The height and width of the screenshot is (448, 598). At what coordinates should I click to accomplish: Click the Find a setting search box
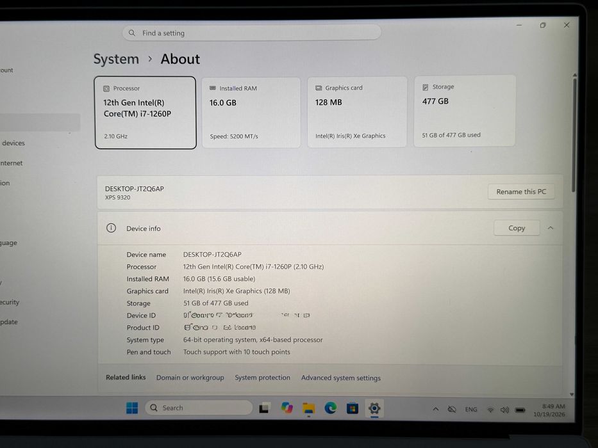point(252,33)
